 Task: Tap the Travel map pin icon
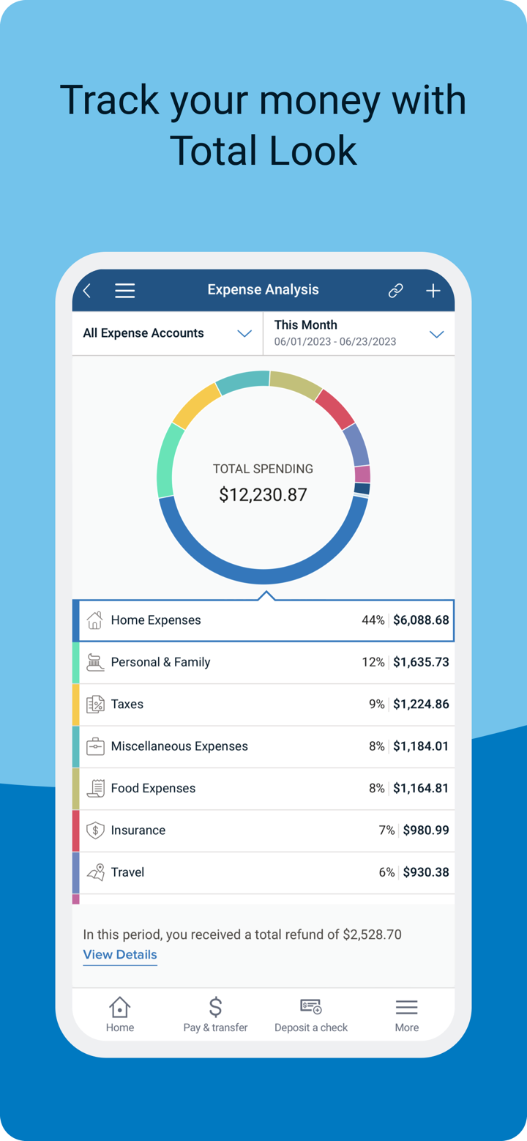coord(95,872)
